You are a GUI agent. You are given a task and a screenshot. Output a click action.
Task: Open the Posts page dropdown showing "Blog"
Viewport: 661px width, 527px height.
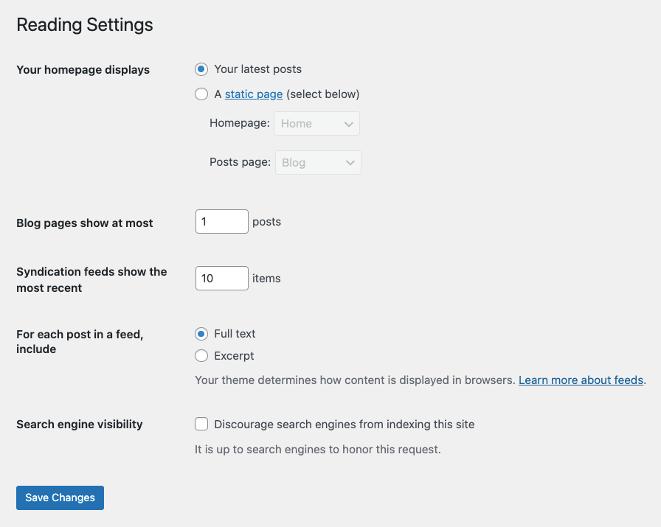[x=318, y=162]
